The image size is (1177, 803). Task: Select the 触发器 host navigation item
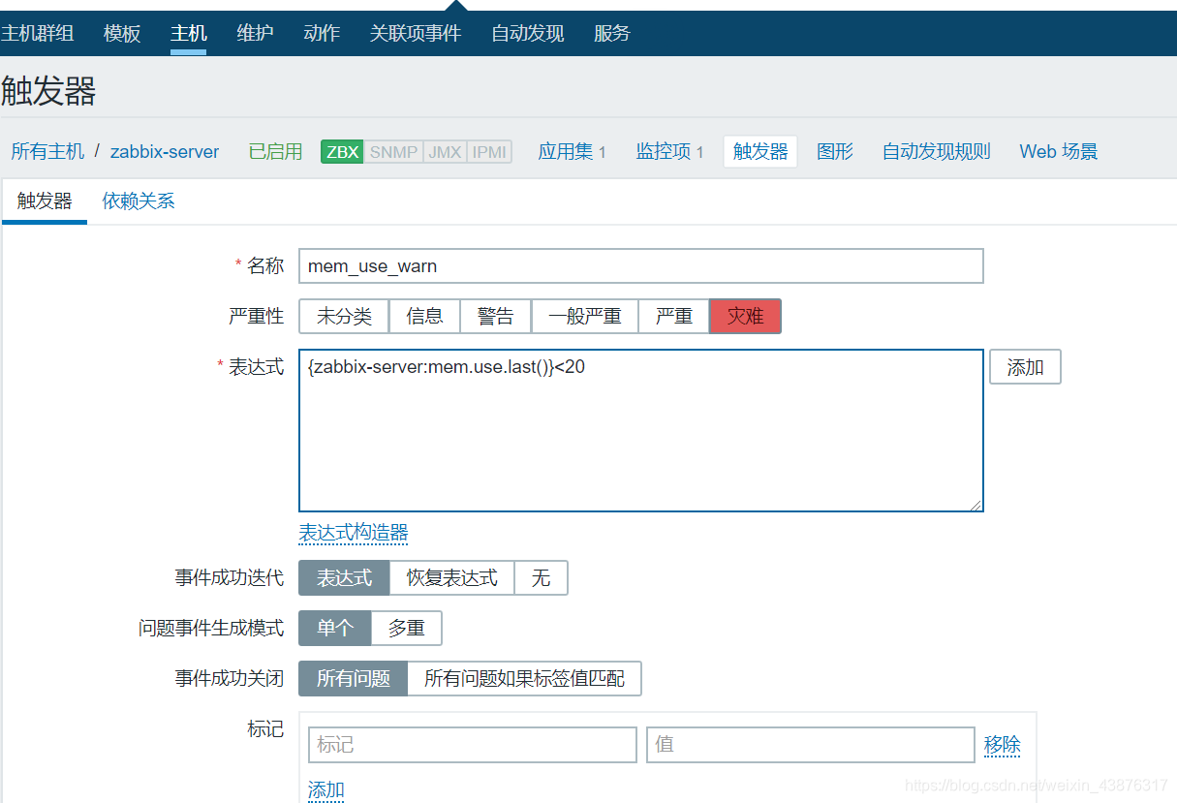[760, 151]
